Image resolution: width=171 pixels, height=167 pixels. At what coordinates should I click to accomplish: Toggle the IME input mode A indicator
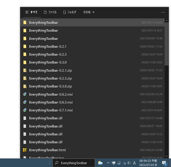coord(134,163)
